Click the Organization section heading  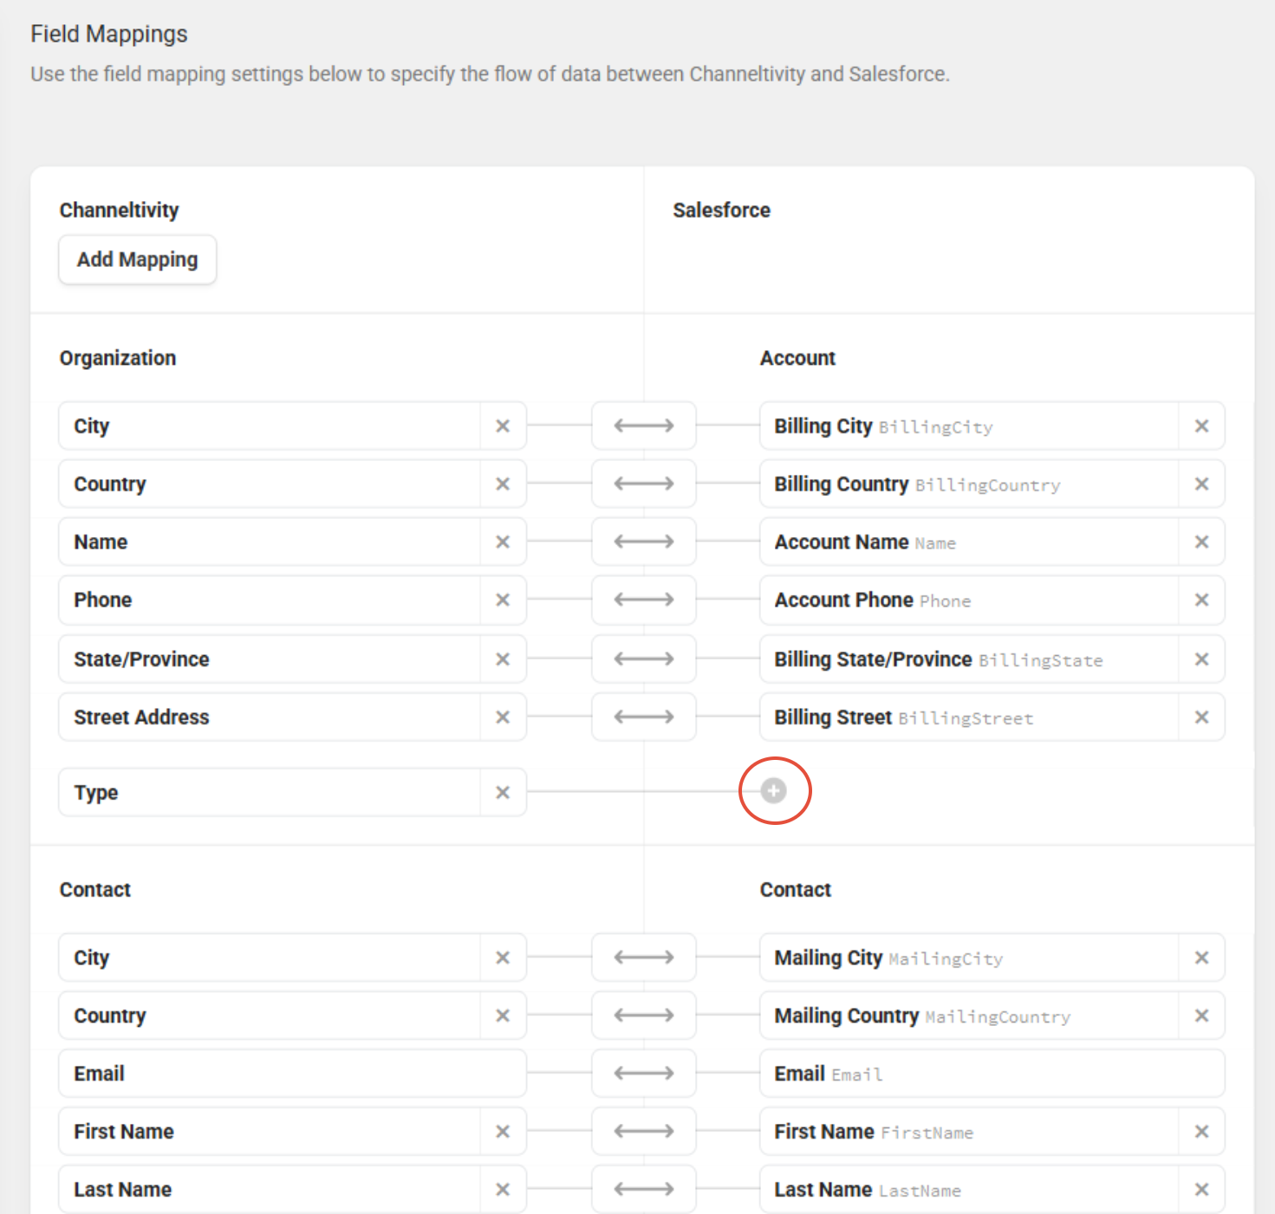[118, 358]
